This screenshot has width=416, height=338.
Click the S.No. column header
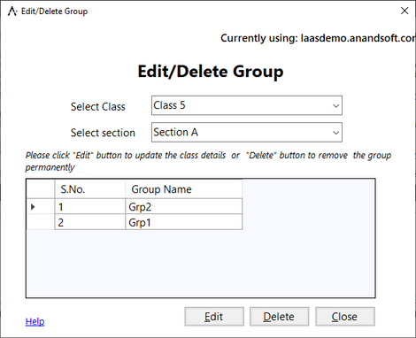point(90,189)
